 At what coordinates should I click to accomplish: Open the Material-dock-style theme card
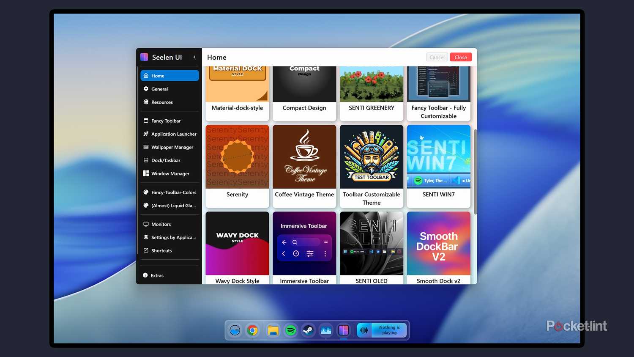pos(237,93)
